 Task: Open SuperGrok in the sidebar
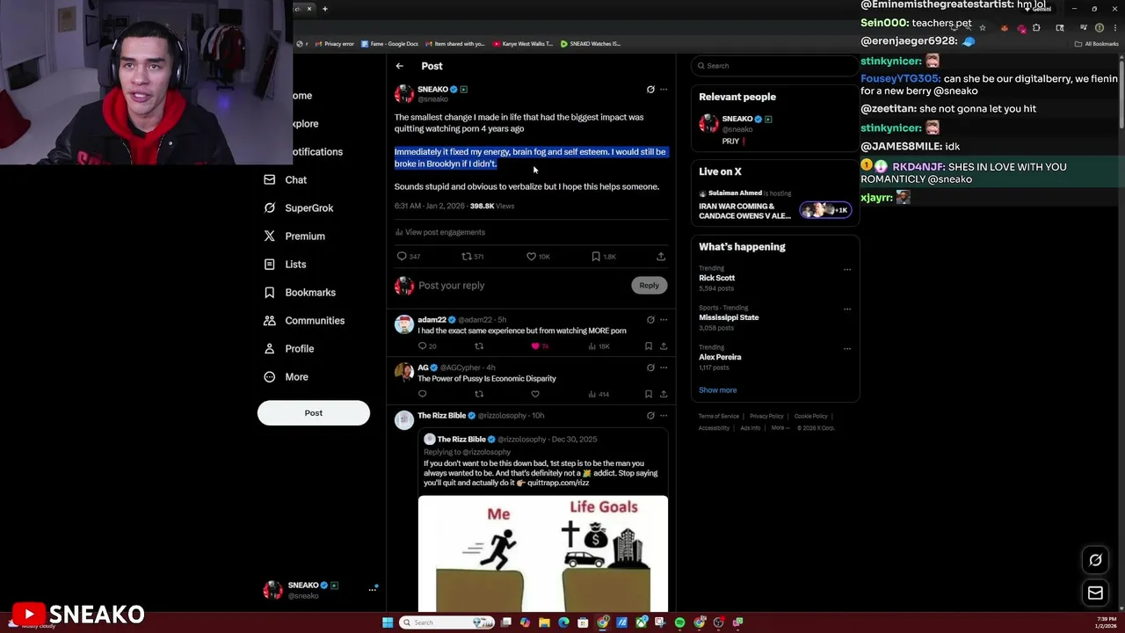pyautogui.click(x=299, y=207)
